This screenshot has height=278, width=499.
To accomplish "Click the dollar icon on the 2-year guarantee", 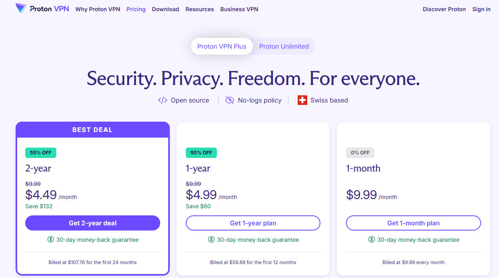I will tap(51, 240).
